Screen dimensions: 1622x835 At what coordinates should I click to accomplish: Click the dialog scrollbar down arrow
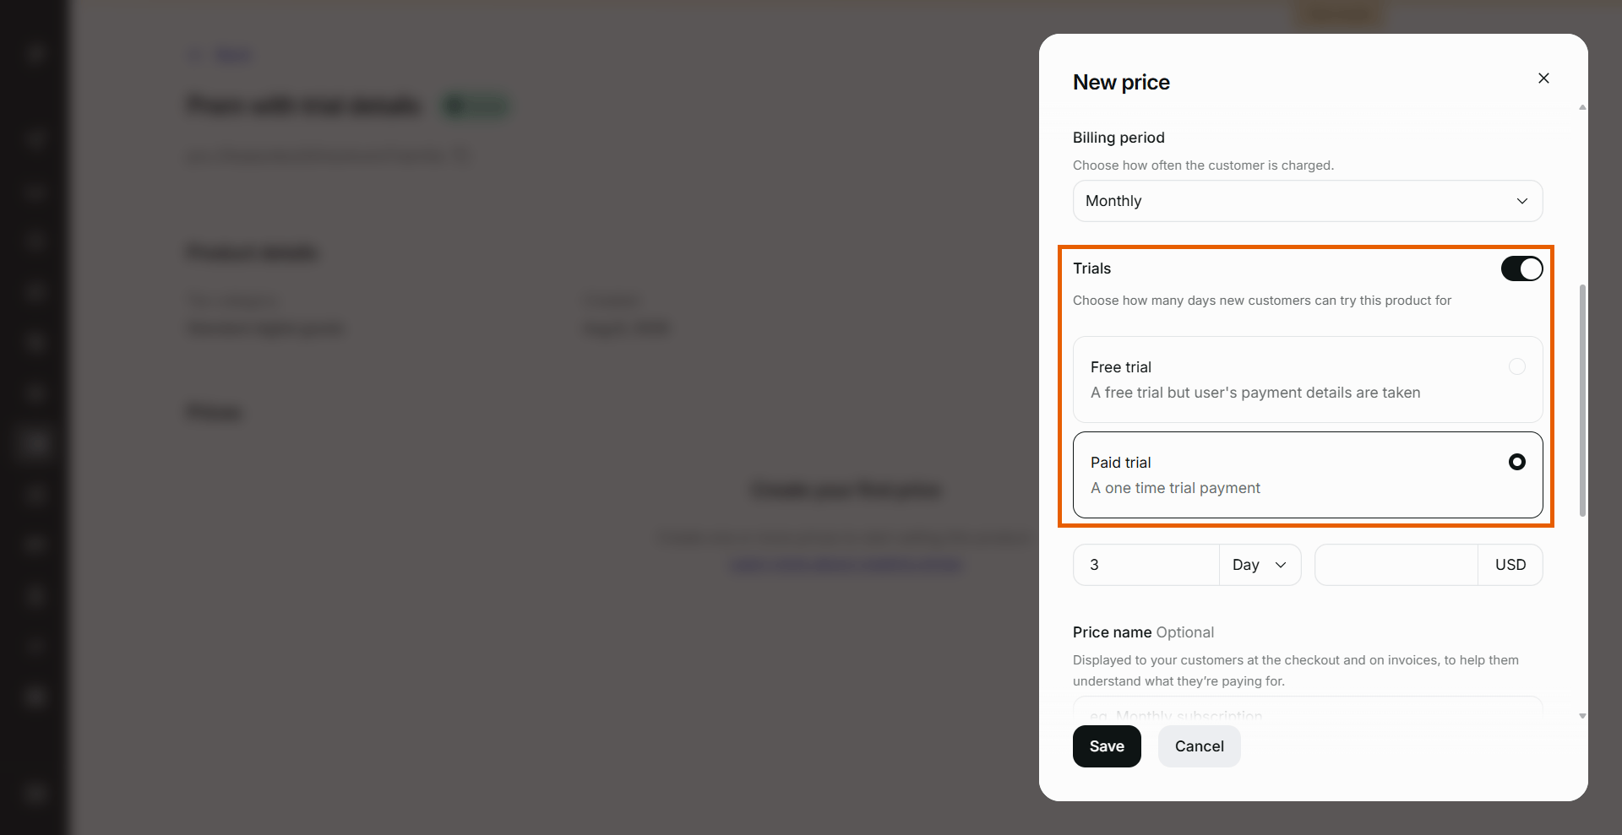click(x=1582, y=716)
